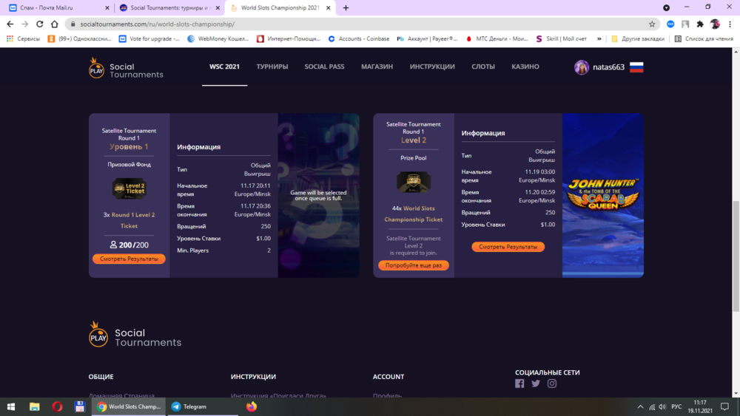The image size is (740, 416).
Task: Reload the page with the refresh icon
Action: tap(40, 24)
